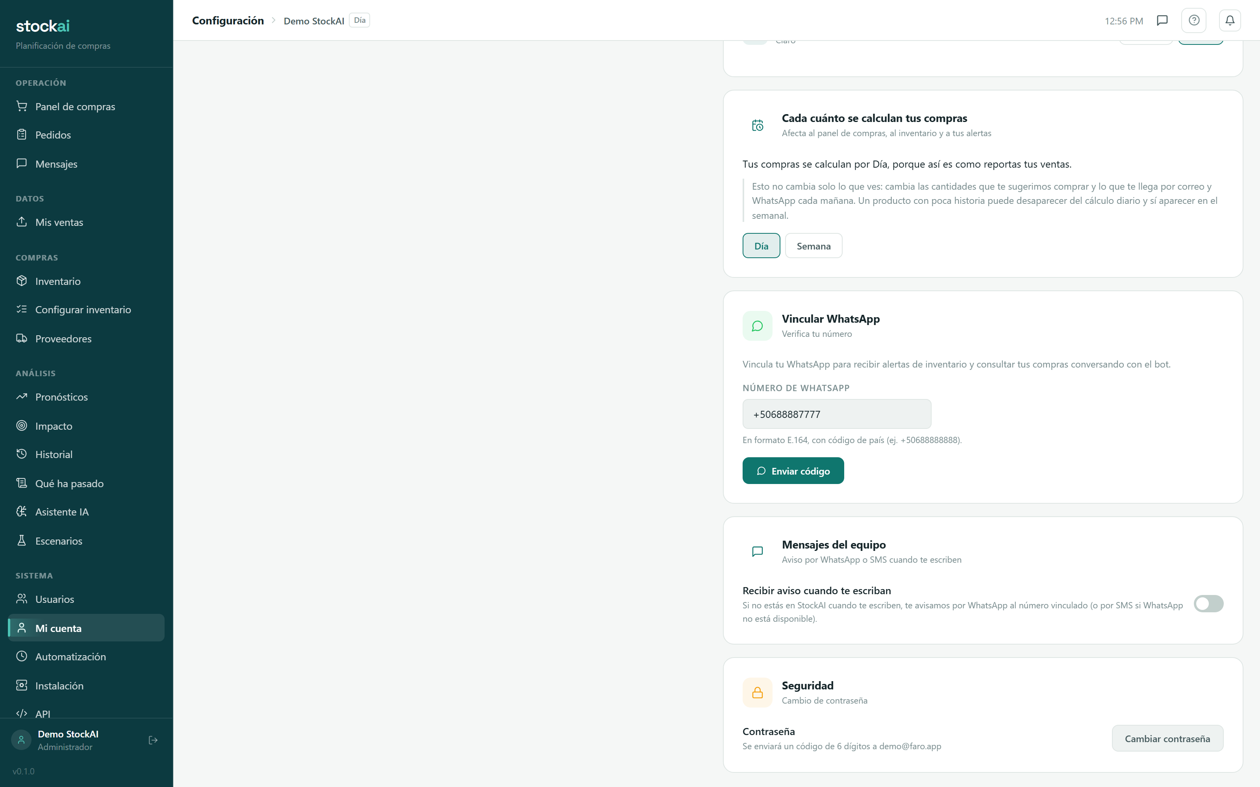The width and height of the screenshot is (1260, 787).
Task: Click the Proveedores truck icon
Action: (x=21, y=338)
